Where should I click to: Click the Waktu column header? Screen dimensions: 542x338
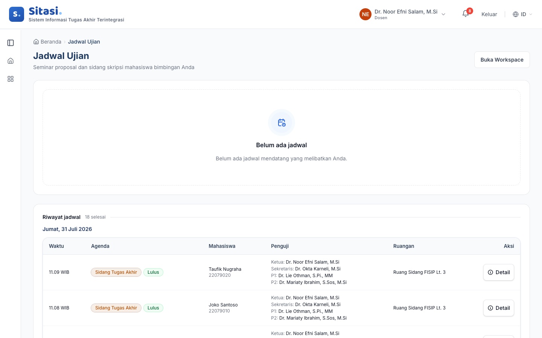pos(56,246)
